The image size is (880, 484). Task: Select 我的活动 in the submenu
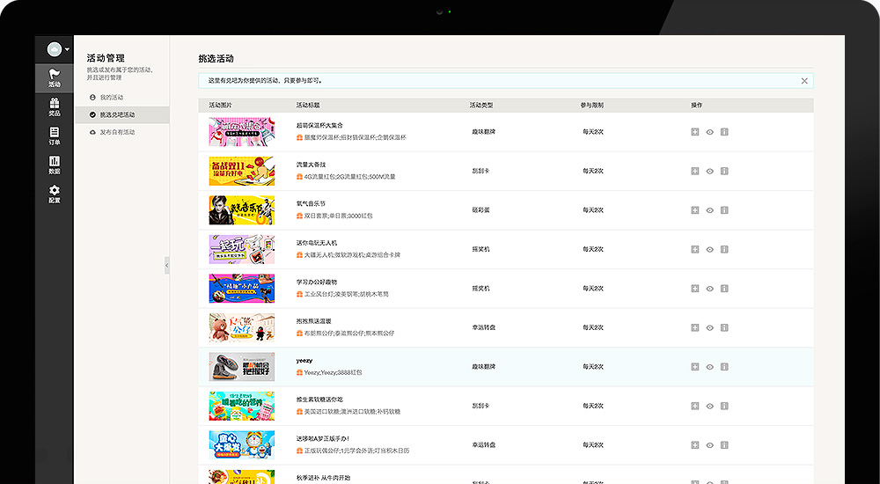click(x=111, y=97)
